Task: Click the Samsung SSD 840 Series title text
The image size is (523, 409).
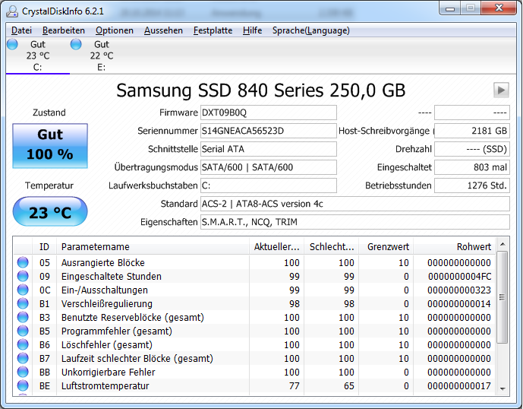Action: point(260,90)
